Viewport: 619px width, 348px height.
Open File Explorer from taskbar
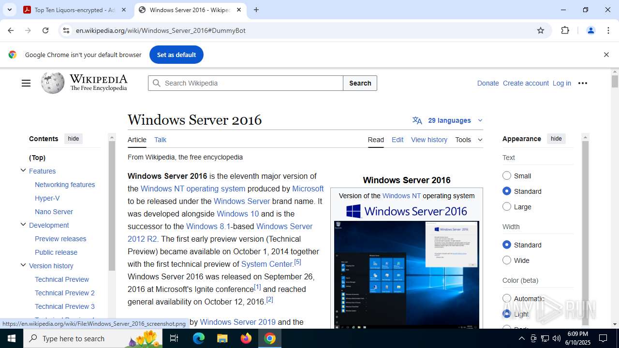[x=222, y=338]
